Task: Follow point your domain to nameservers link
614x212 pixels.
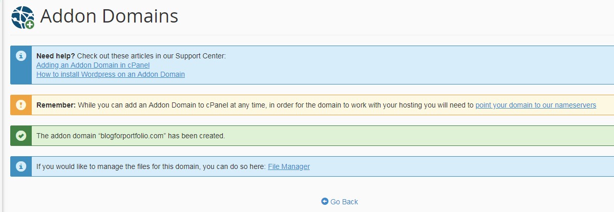Action: click(536, 105)
